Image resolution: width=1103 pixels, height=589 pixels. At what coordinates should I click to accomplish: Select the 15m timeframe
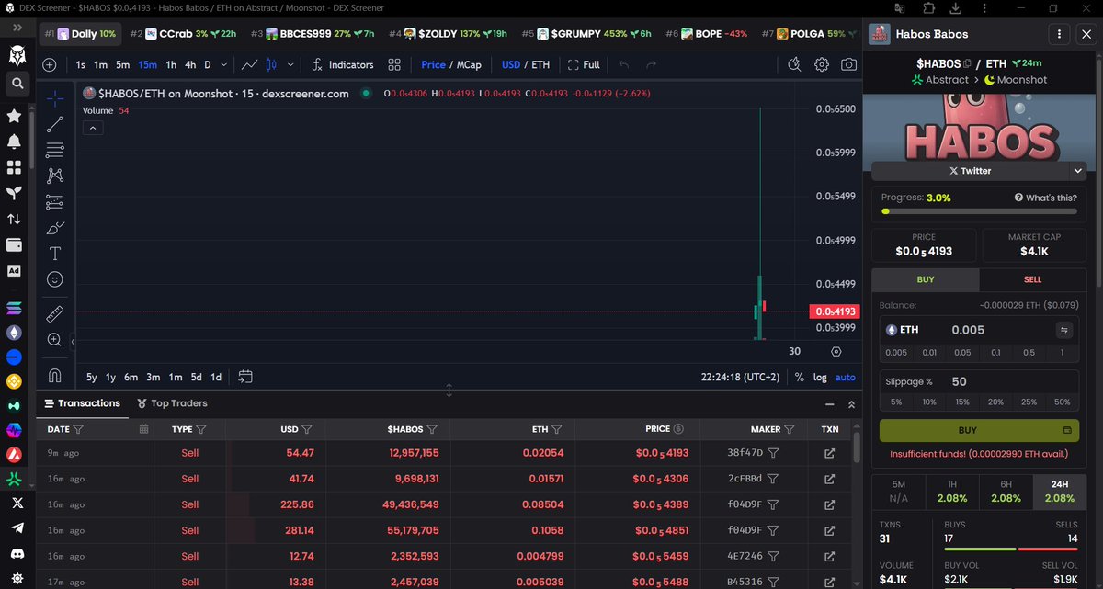point(147,65)
